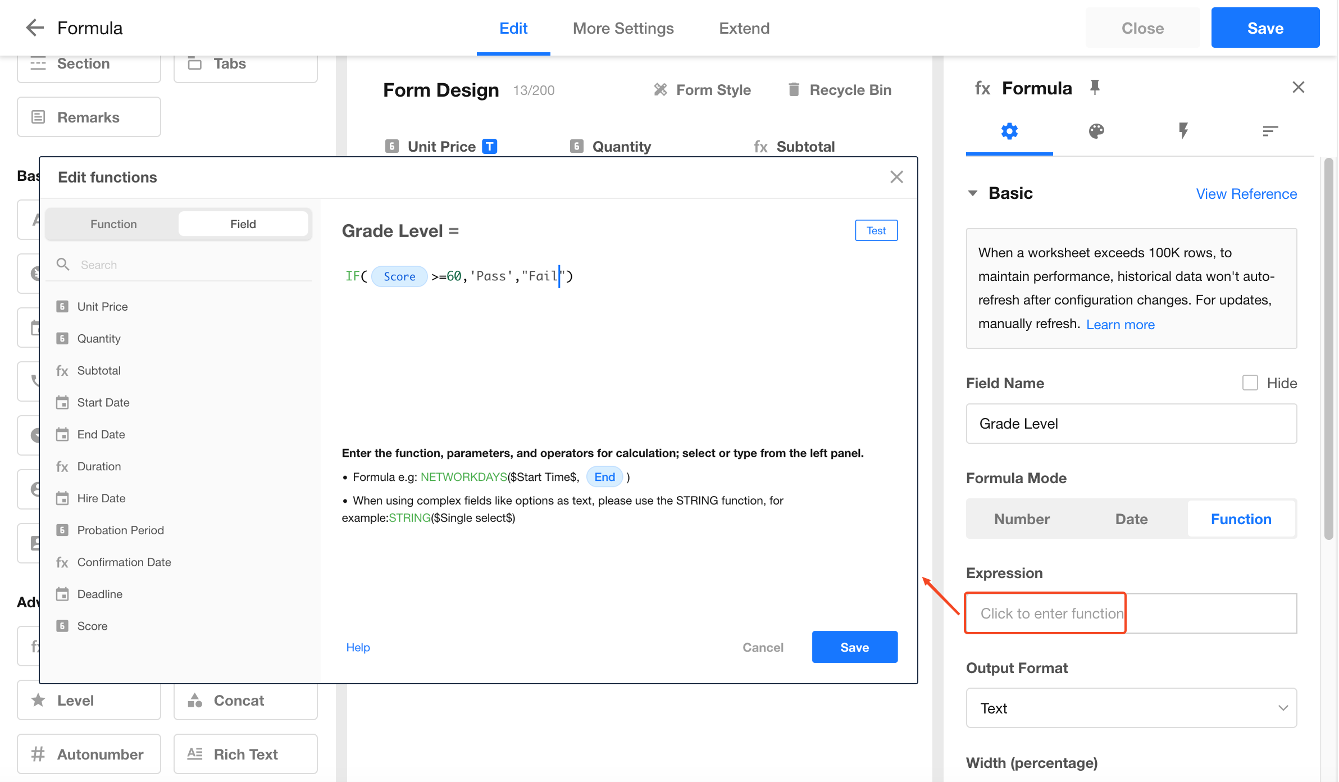Set Formula Mode to Number
Viewport: 1339px width, 782px height.
[x=1022, y=519]
